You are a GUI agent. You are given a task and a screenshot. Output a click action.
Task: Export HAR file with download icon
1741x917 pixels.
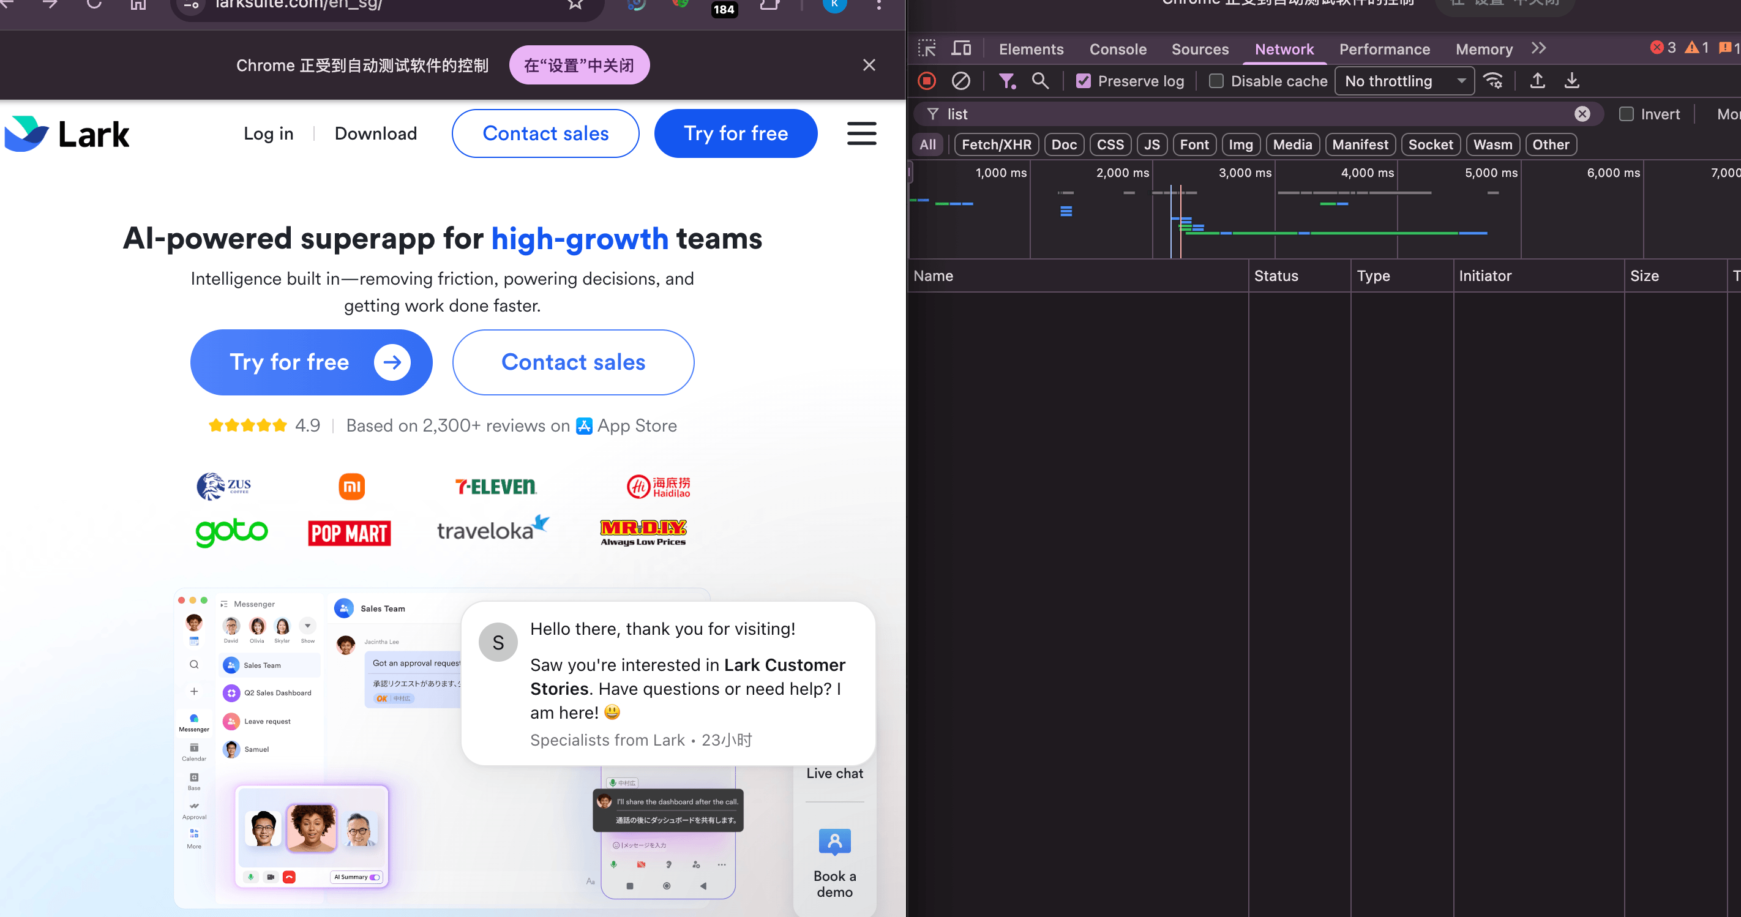(1572, 81)
